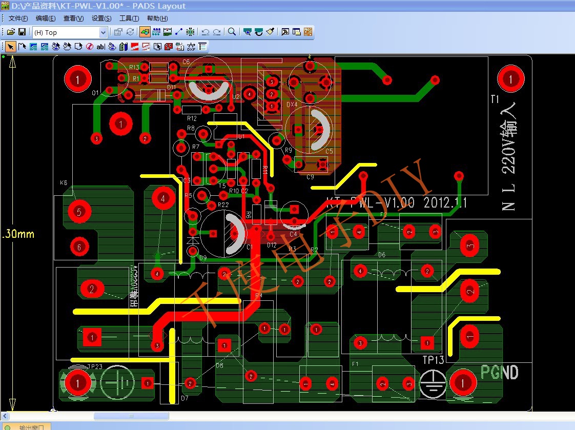The height and width of the screenshot is (430, 575).
Task: Click the Import DXF icon
Action: click(191, 47)
